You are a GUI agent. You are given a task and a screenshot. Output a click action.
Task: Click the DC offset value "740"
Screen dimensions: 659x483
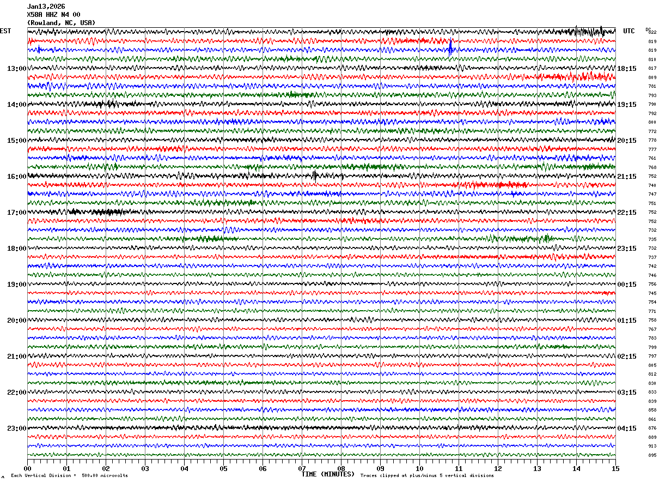coord(652,185)
